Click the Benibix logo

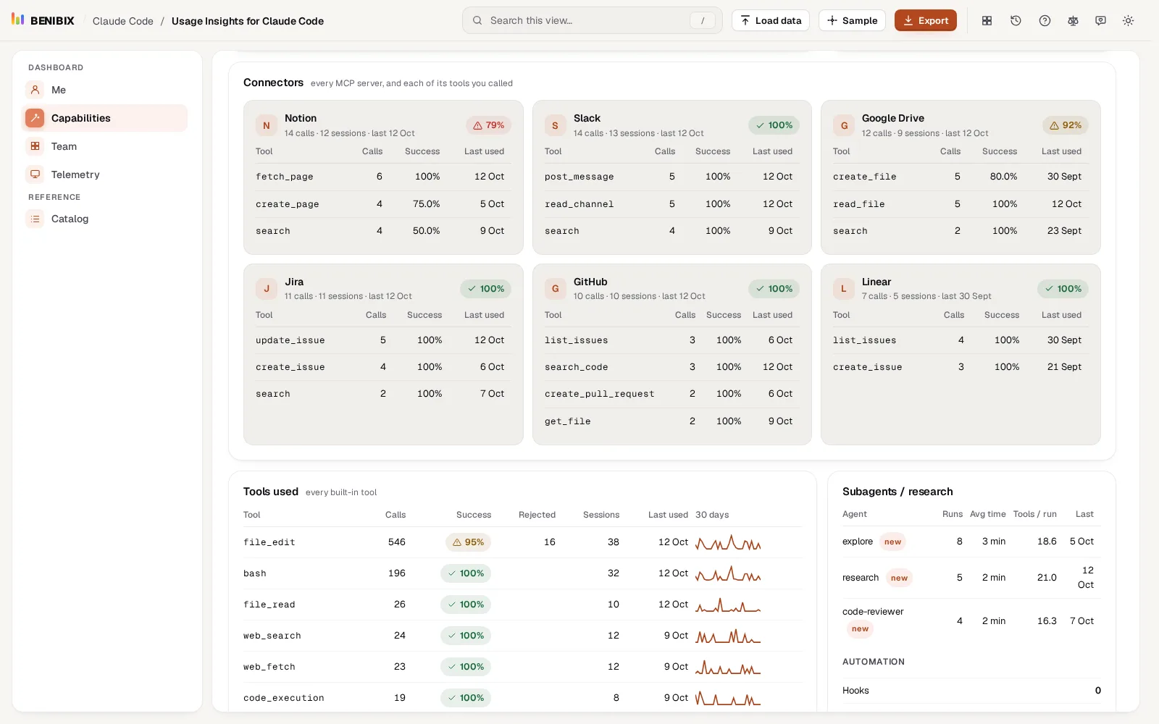(x=43, y=20)
